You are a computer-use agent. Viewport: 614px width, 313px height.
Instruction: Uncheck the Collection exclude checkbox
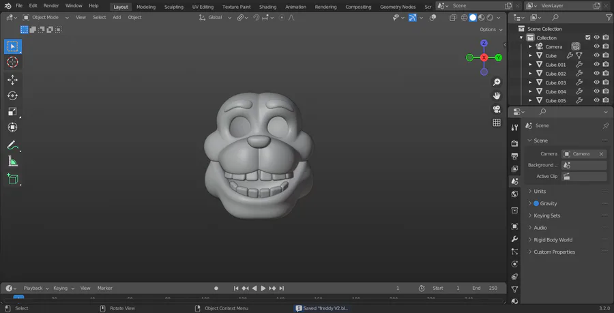[x=588, y=38]
